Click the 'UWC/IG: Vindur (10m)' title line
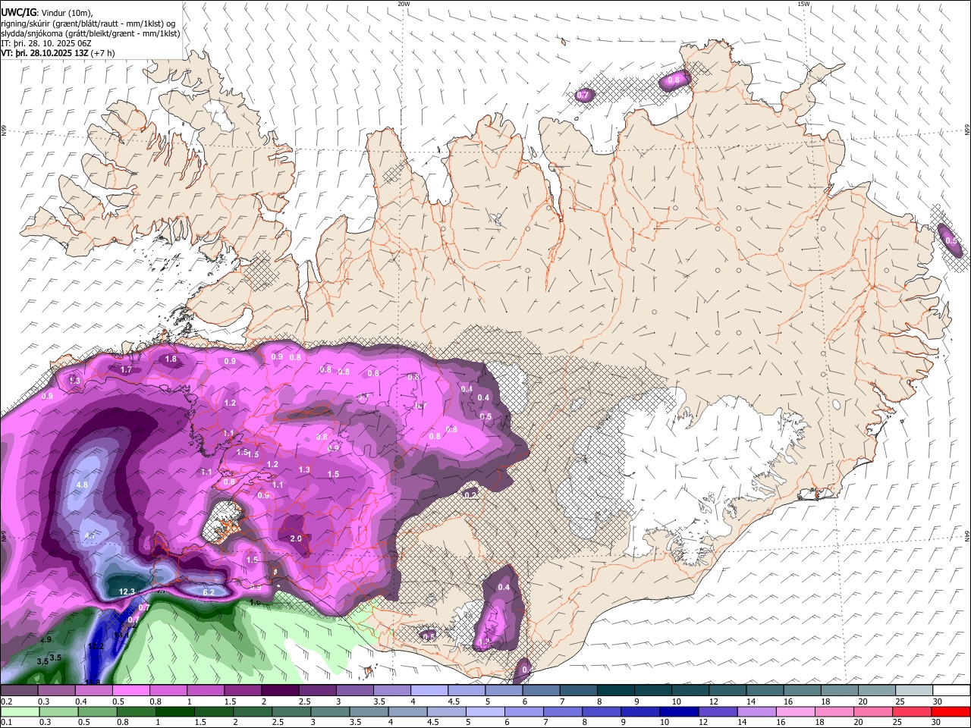Screen dimensions: 971x728 coord(47,12)
